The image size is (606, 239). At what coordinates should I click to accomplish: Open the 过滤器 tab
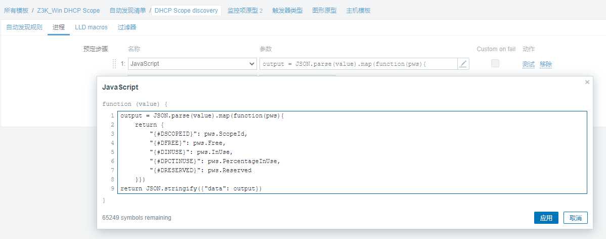tap(127, 27)
